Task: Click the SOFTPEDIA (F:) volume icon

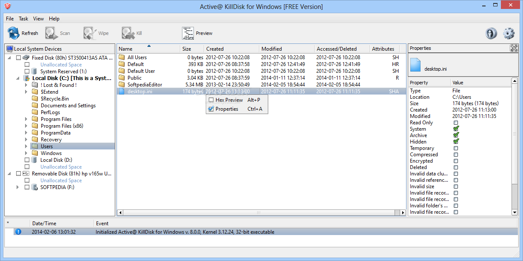Action: 35,187
